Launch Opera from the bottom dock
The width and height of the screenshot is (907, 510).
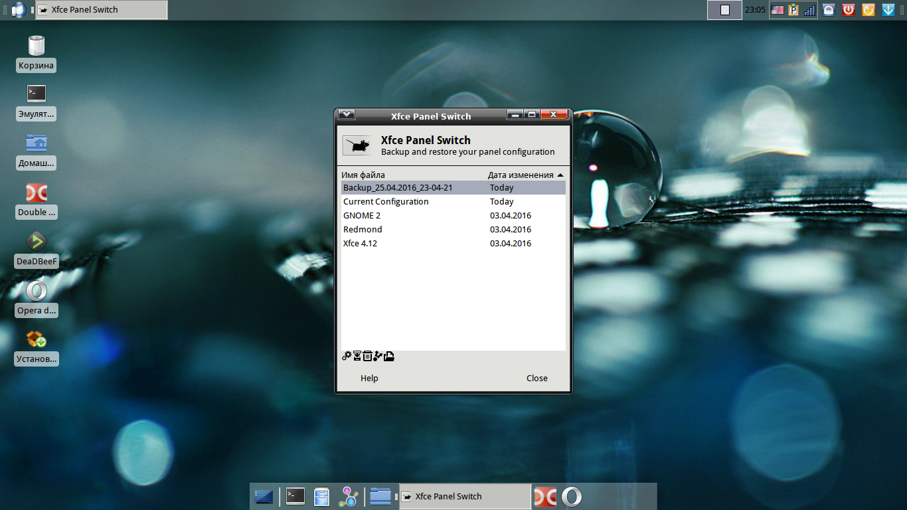click(572, 496)
